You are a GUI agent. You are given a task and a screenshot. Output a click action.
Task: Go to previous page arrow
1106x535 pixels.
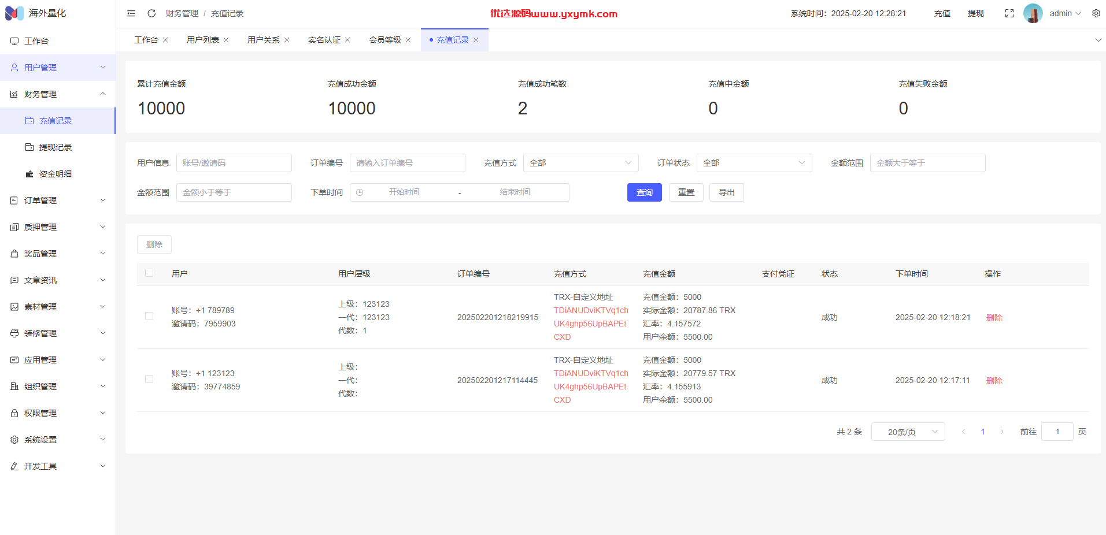pyautogui.click(x=963, y=432)
